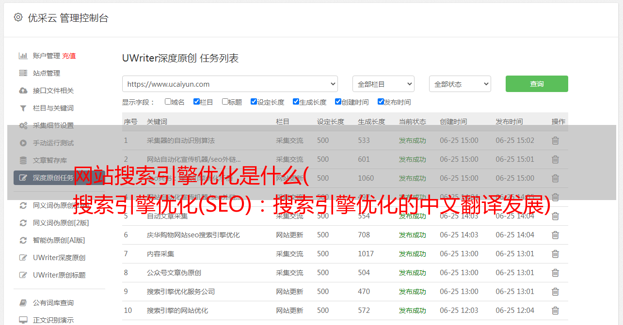Viewport: 623px width, 325px height.
Task: Click trash icon for row 搜索引擎的网站优化
Action: 555,310
